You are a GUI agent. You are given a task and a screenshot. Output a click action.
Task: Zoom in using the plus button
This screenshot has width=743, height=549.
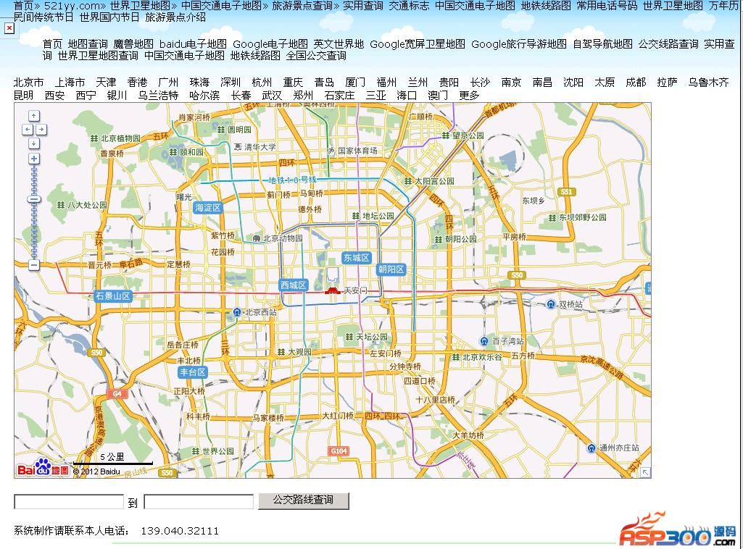(34, 159)
